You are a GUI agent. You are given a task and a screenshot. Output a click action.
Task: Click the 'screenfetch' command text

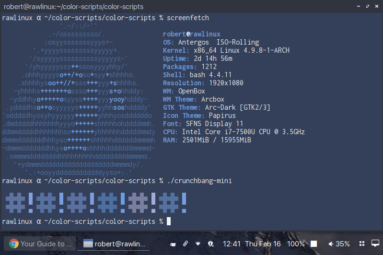click(188, 18)
